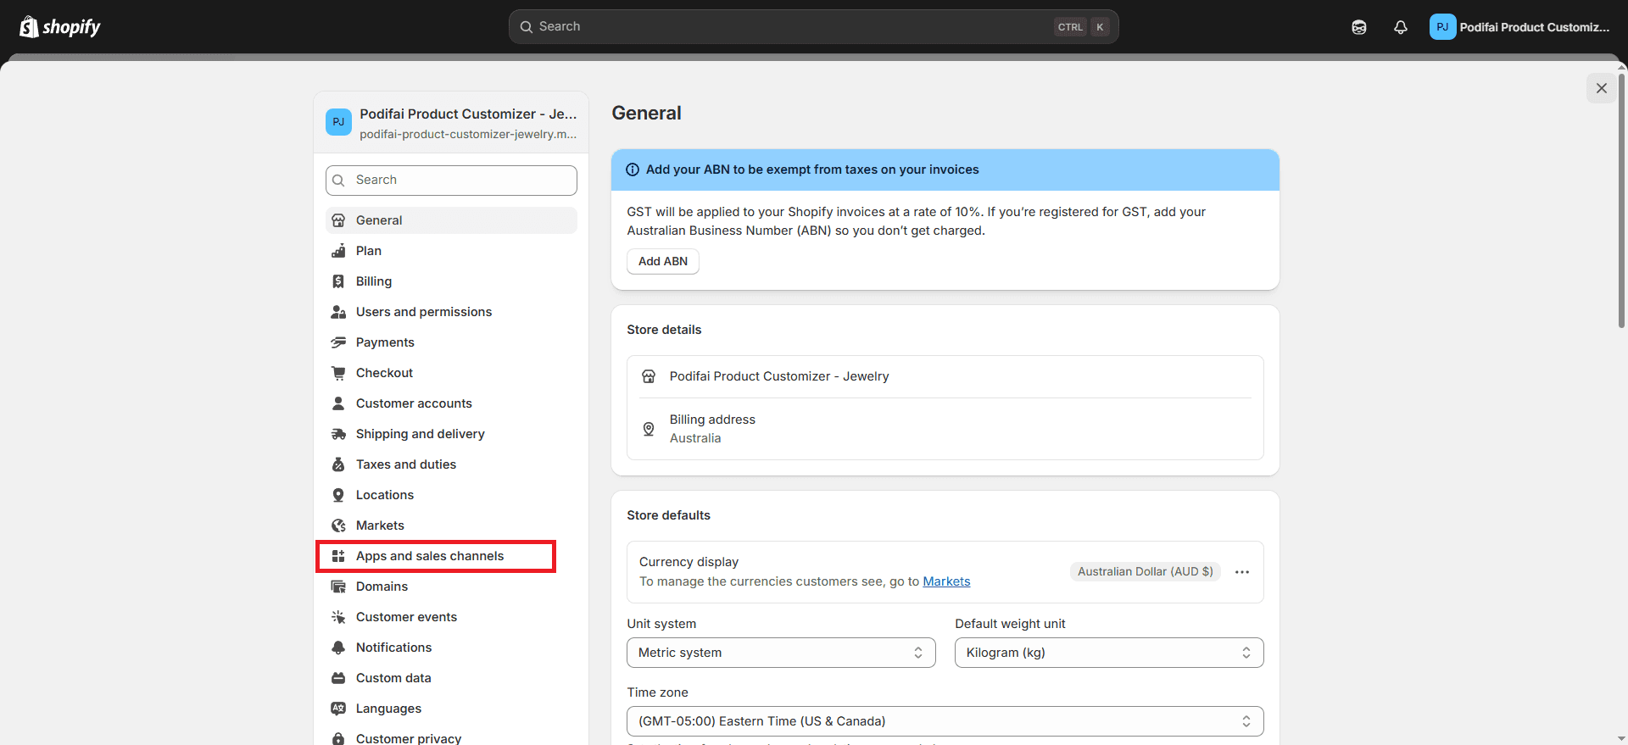Screen dimensions: 1628x745
Task: Select Markets in the sidebar
Action: pyautogui.click(x=451, y=525)
